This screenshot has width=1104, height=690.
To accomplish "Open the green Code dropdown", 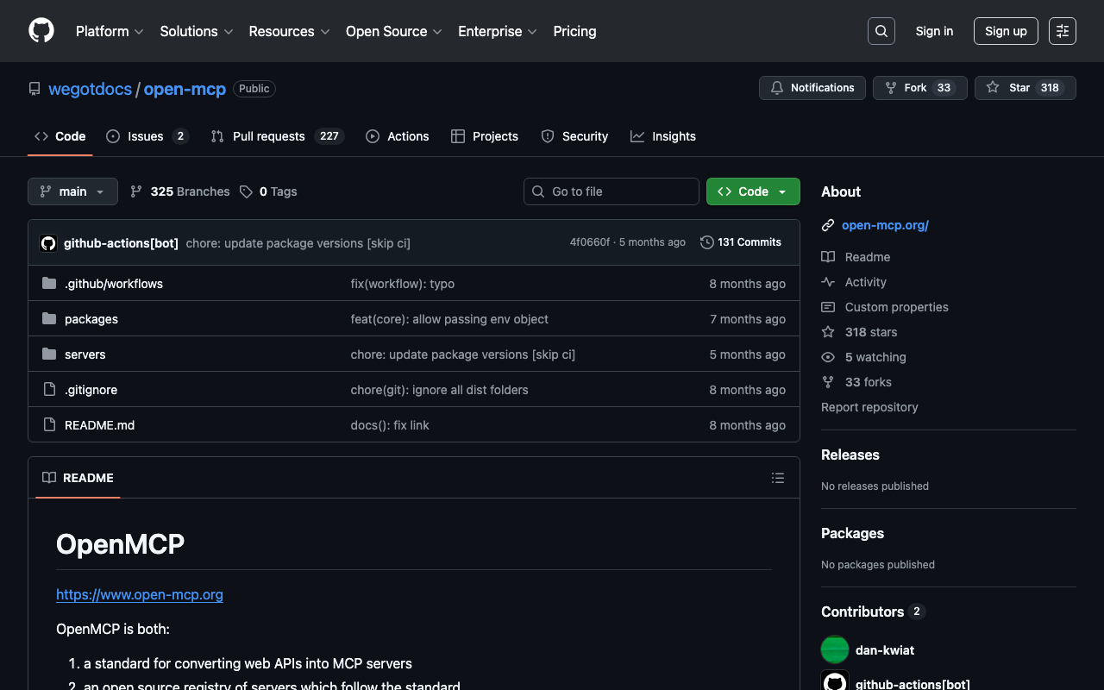I will click(x=752, y=191).
